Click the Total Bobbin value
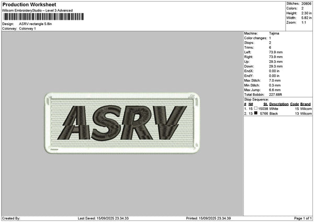This screenshot has height=222, width=314. [x=275, y=95]
